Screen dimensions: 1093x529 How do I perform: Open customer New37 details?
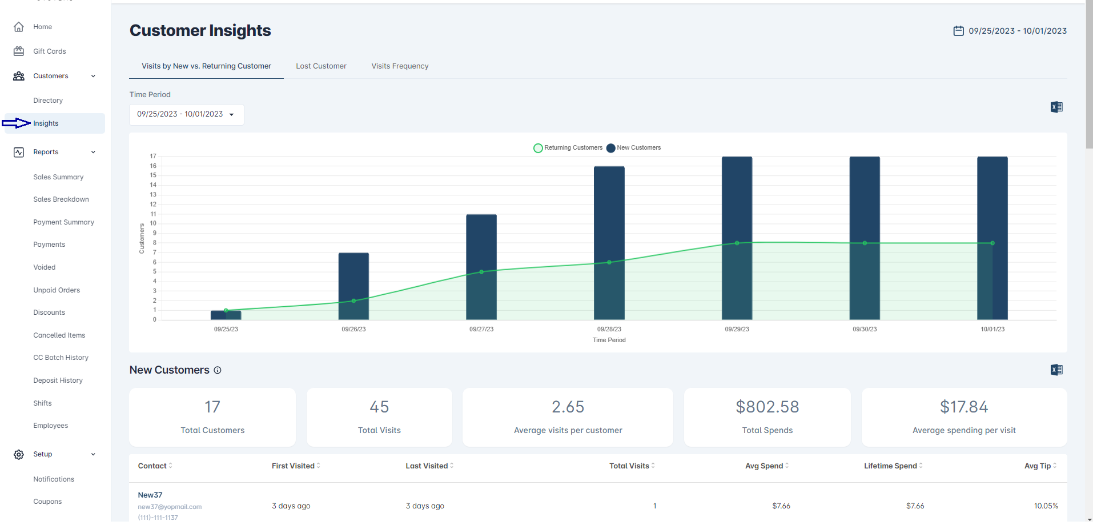click(x=150, y=495)
